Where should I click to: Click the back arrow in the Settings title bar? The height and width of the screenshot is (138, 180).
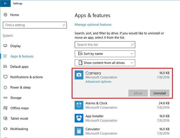tap(5, 4)
